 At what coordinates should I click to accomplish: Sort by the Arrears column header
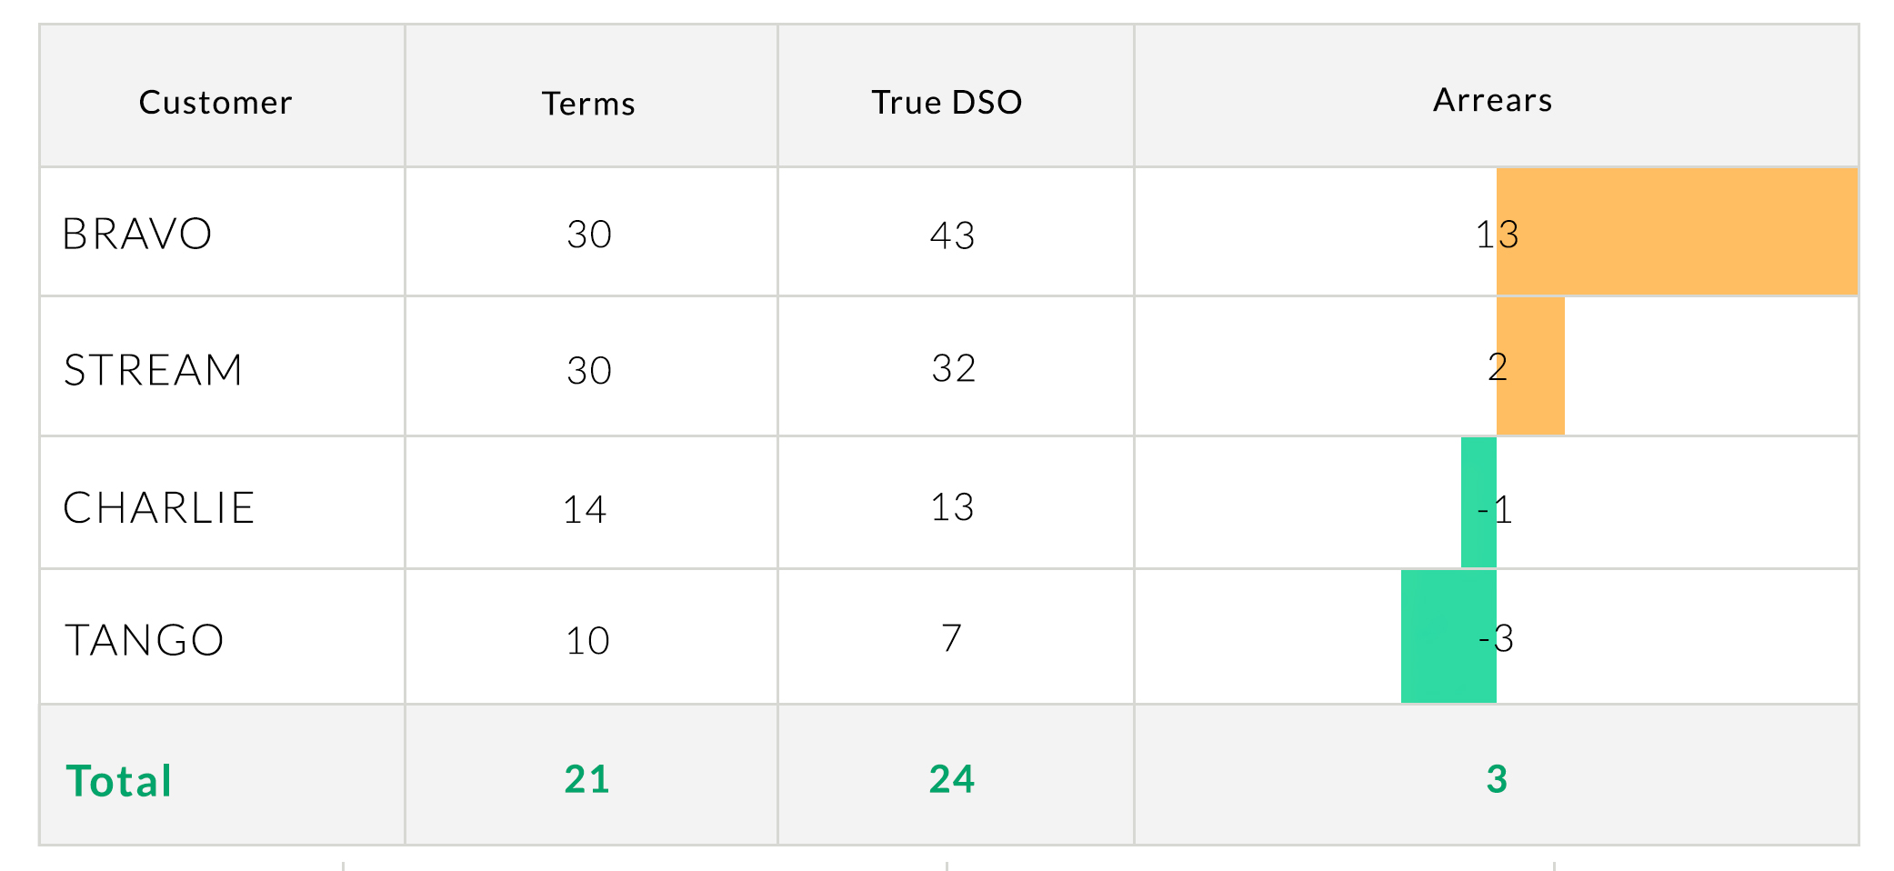[x=1492, y=100]
